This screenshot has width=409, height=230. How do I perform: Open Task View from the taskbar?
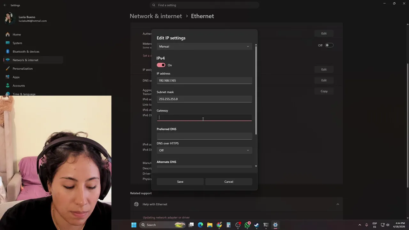click(191, 225)
